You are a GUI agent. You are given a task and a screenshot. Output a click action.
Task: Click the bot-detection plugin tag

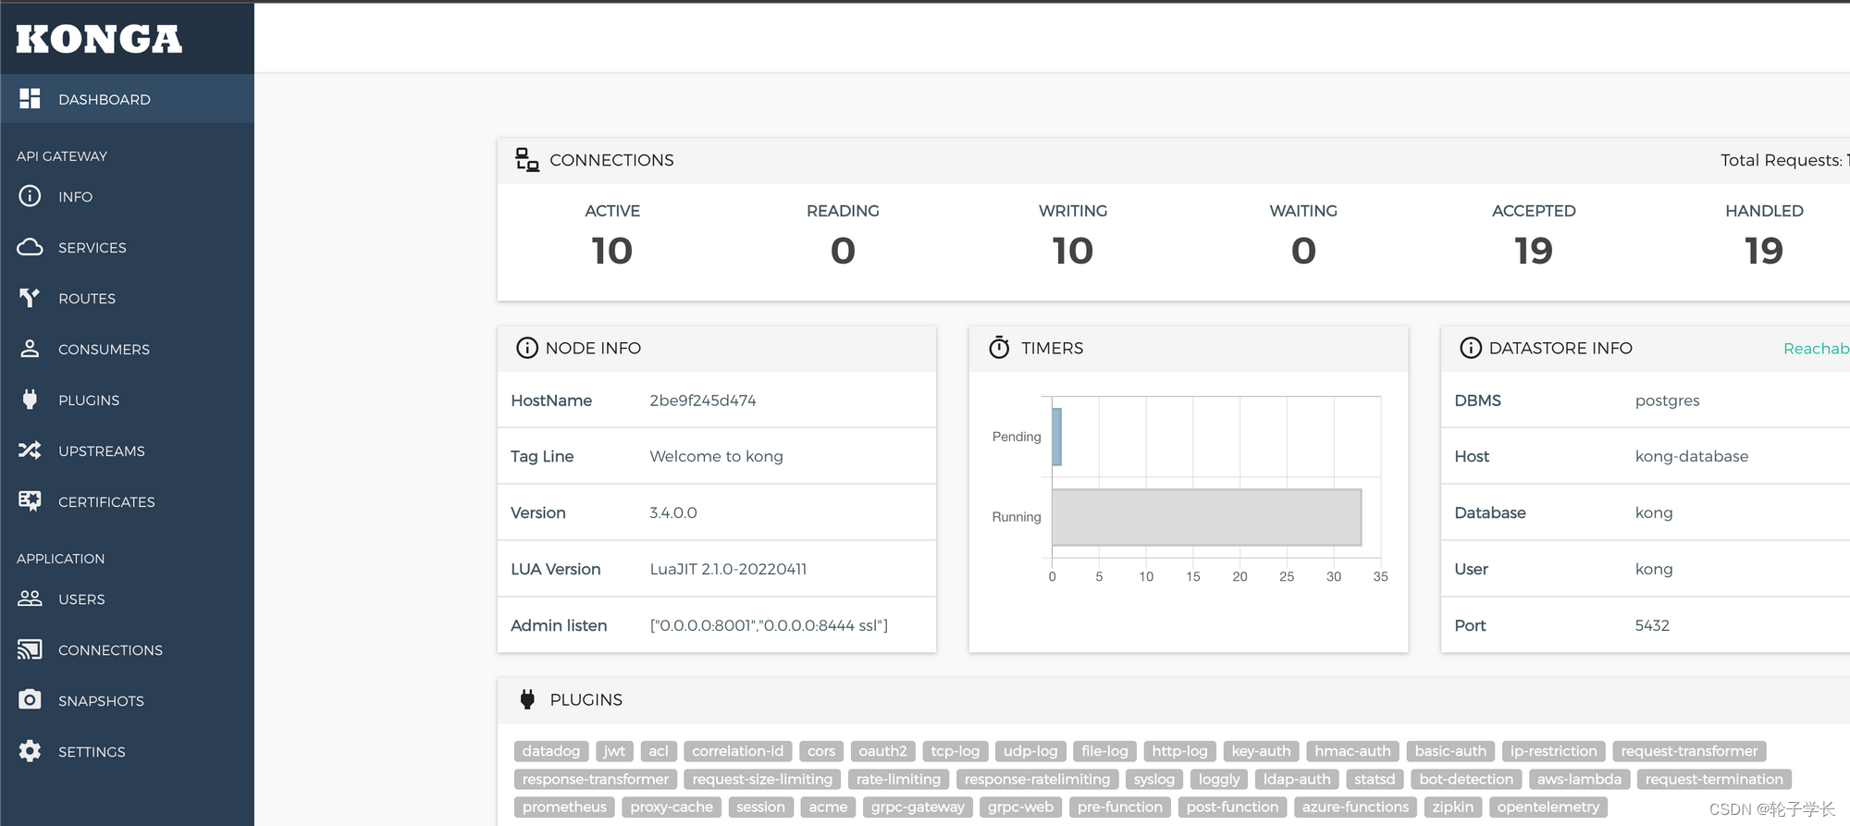point(1466,779)
